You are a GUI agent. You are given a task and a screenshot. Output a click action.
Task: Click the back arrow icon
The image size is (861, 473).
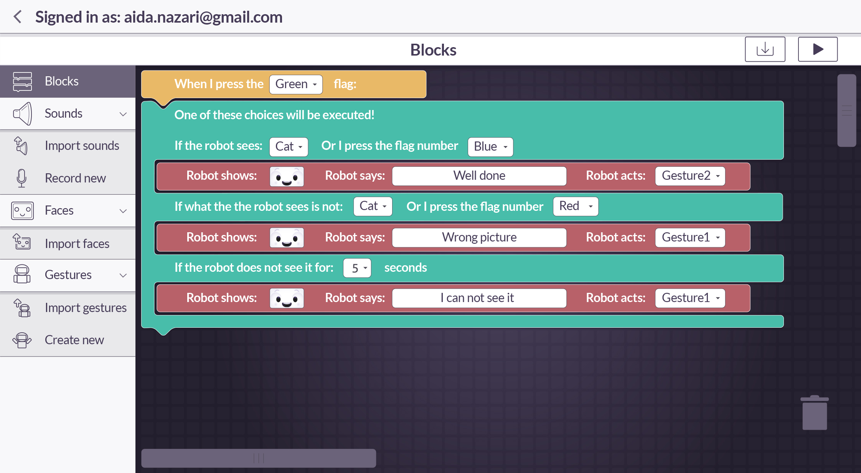point(18,17)
